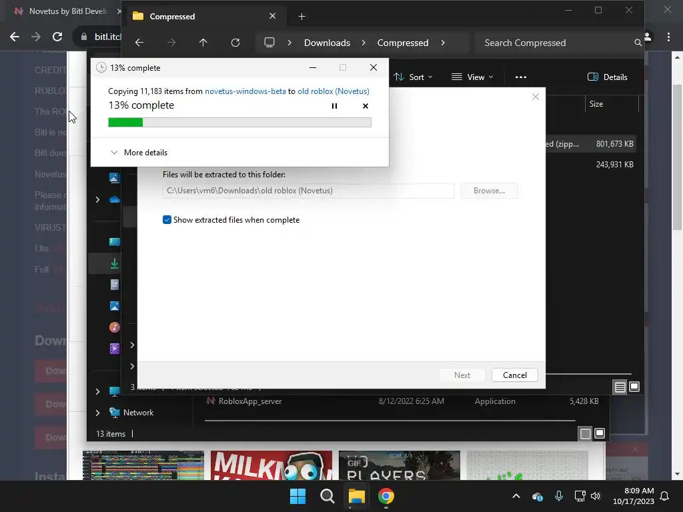Open the View dropdown
683x512 pixels.
click(472, 77)
